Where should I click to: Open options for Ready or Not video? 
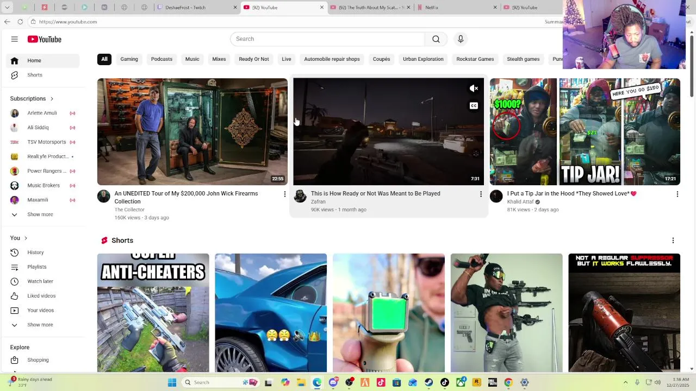tap(481, 194)
